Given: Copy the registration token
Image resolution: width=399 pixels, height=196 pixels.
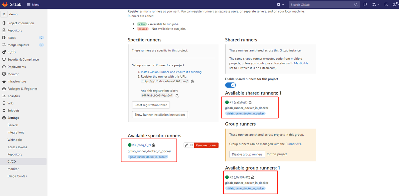Looking at the screenshot, I should click(177, 96).
